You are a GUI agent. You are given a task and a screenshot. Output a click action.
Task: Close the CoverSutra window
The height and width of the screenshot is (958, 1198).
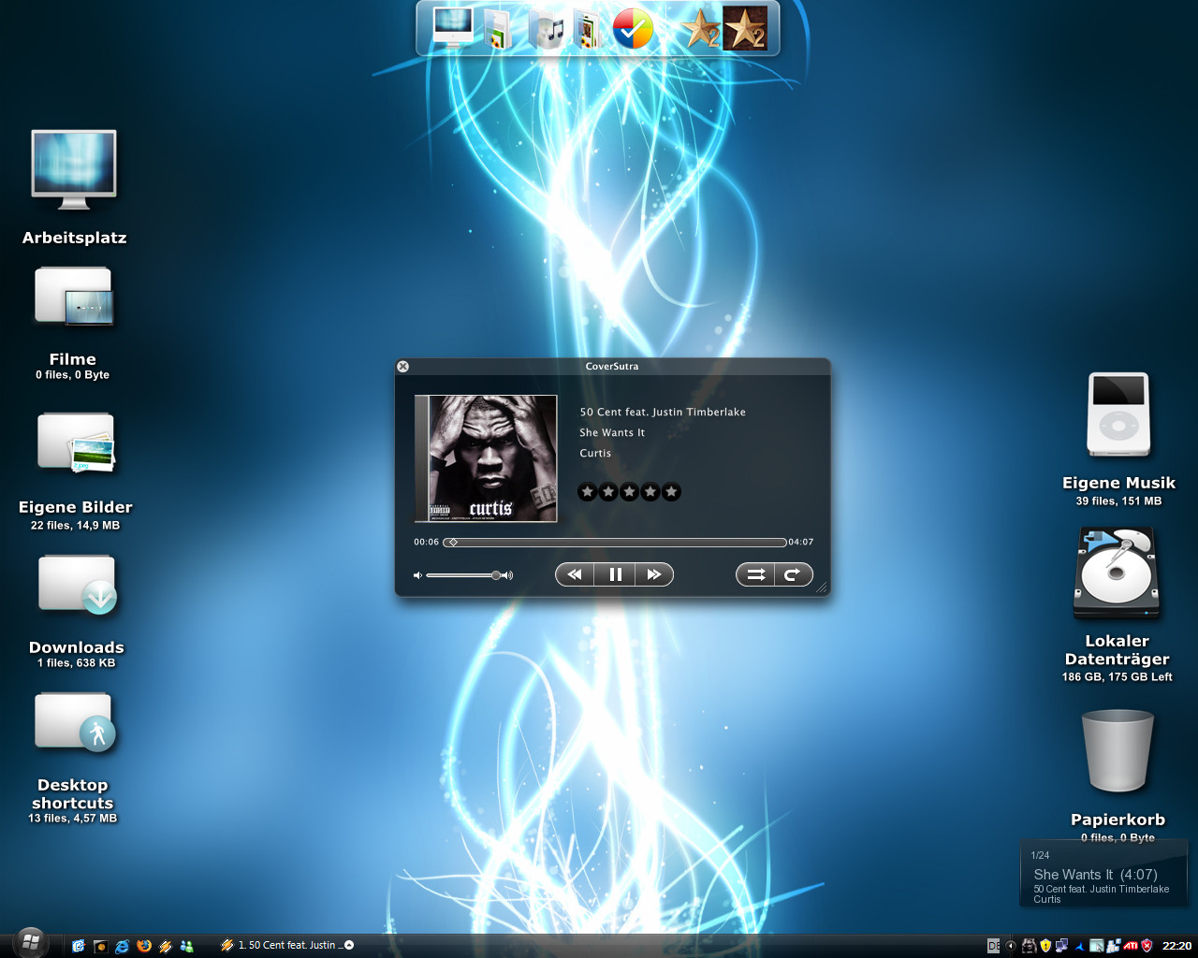(x=402, y=367)
